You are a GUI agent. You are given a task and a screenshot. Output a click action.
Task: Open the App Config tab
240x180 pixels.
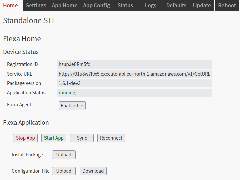coord(96,5)
